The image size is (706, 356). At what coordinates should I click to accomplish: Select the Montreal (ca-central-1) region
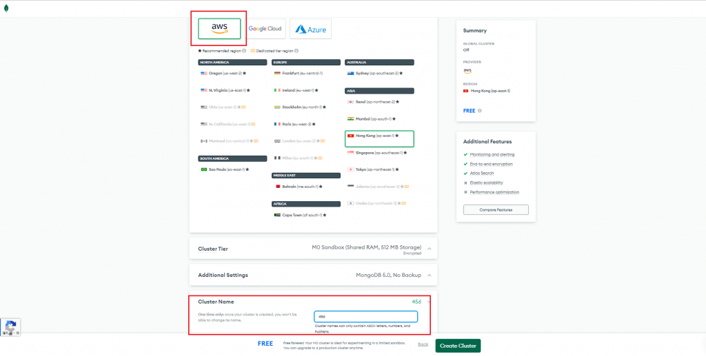point(229,141)
